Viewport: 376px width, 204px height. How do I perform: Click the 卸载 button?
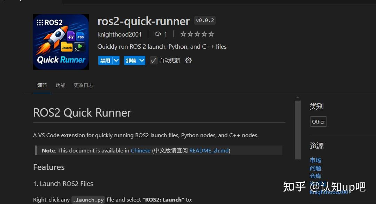coord(131,60)
